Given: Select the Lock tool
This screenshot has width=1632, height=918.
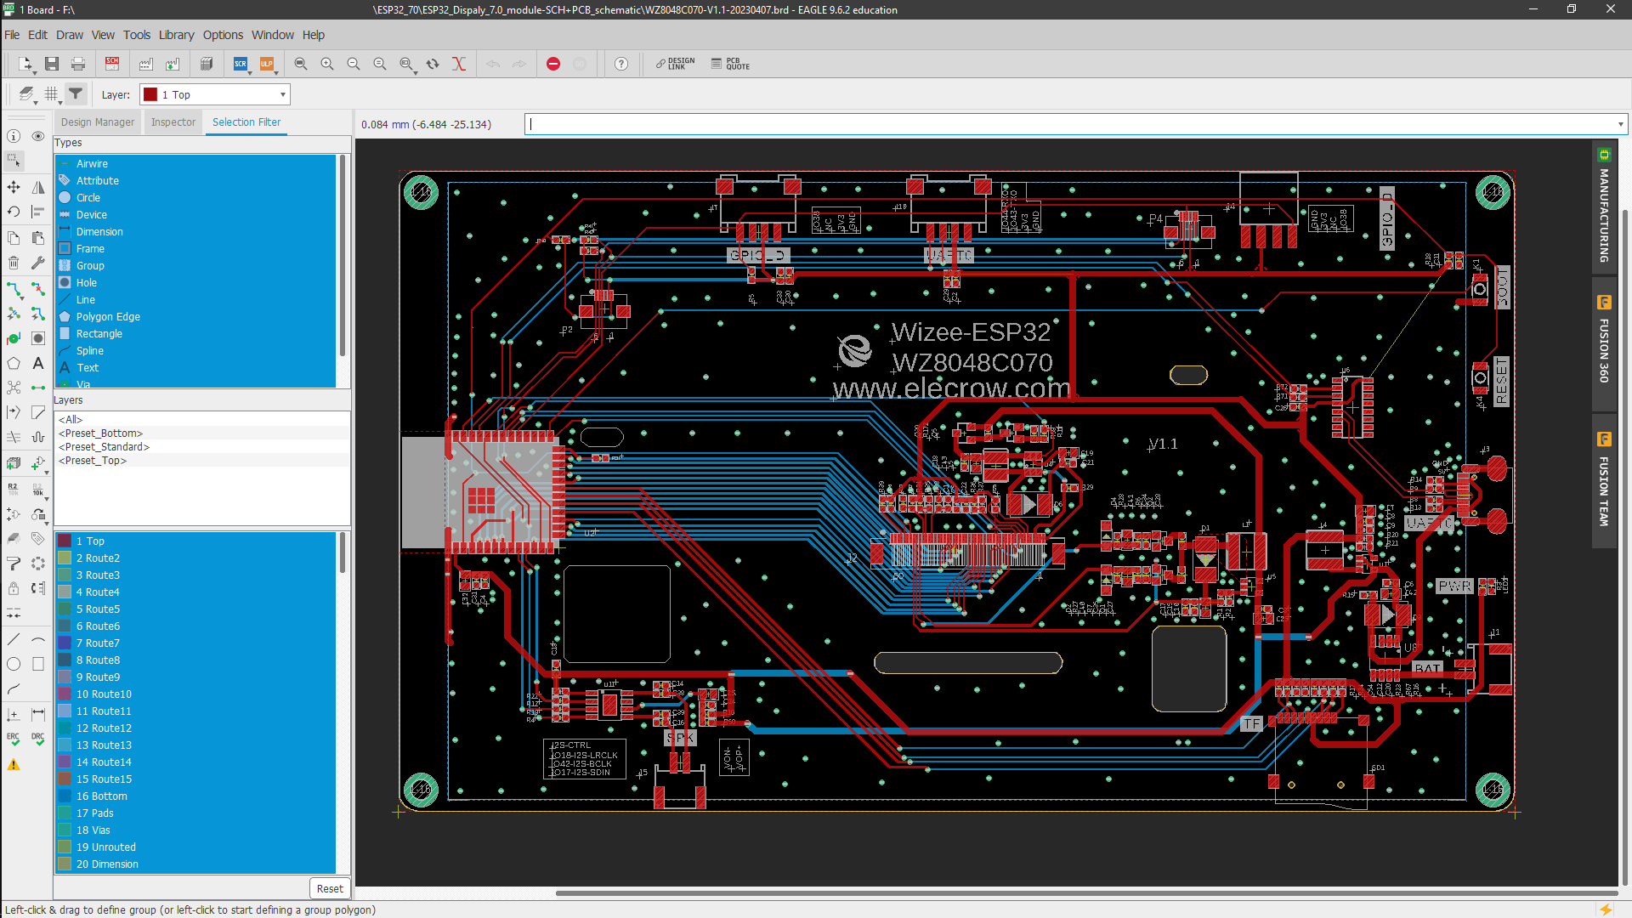Looking at the screenshot, I should 14,588.
